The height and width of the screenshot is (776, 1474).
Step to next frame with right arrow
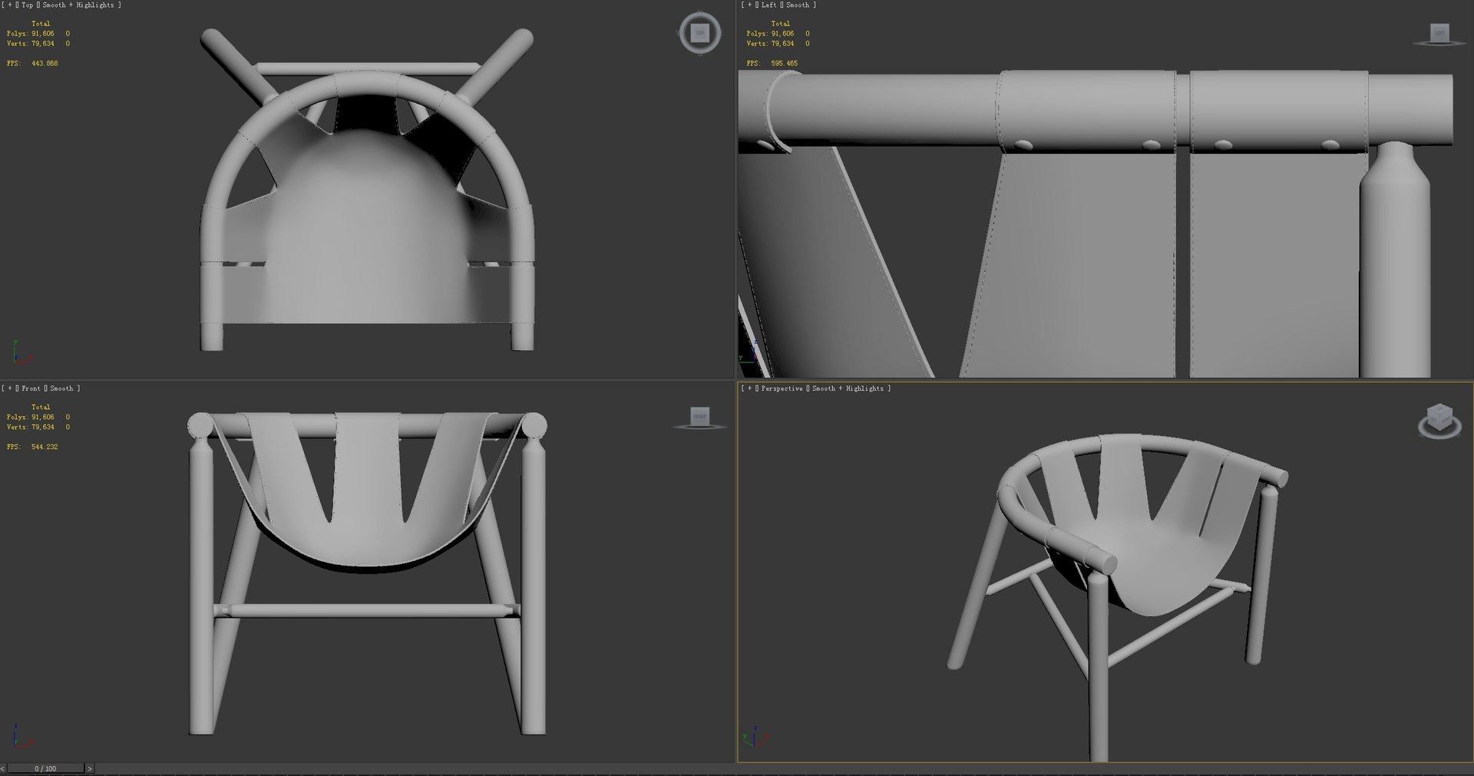tap(89, 768)
